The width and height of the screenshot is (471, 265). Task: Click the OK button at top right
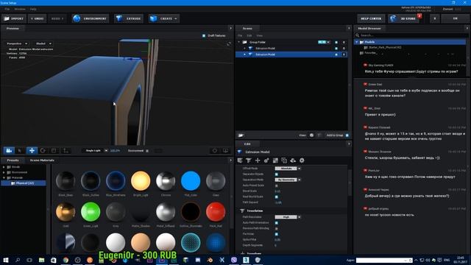pos(455,18)
